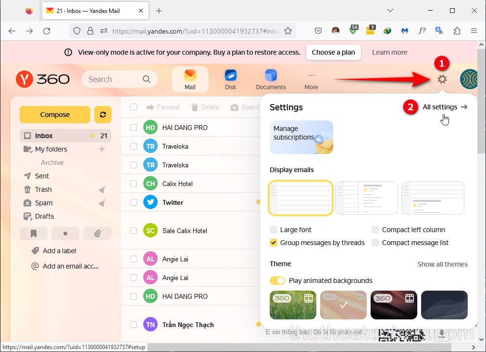Switch to the Mail tab
This screenshot has height=352, width=486.
coord(190,79)
